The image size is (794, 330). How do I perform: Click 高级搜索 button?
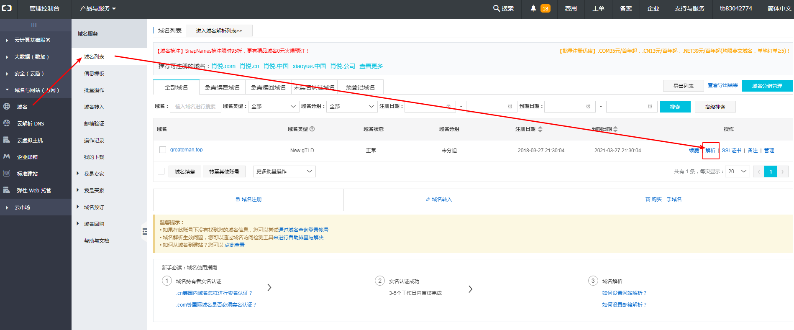pyautogui.click(x=715, y=107)
